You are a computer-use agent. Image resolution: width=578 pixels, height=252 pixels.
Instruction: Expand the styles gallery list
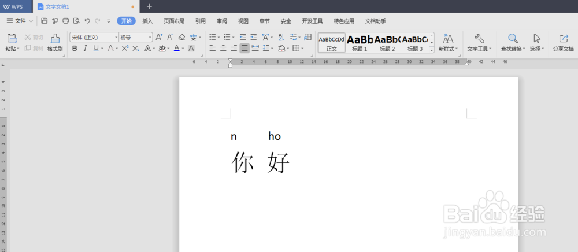[x=432, y=50]
